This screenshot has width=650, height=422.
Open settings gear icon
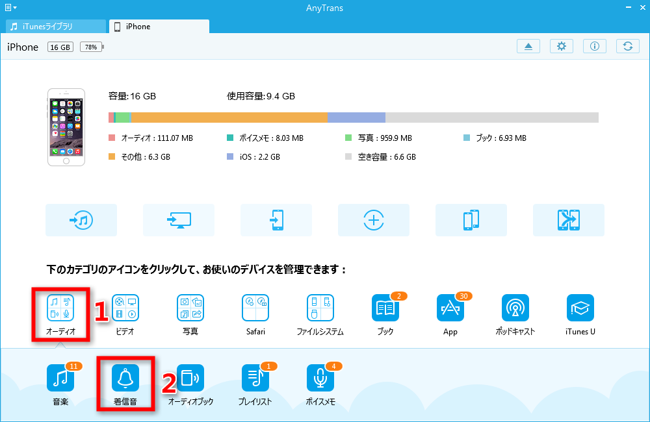(x=562, y=46)
